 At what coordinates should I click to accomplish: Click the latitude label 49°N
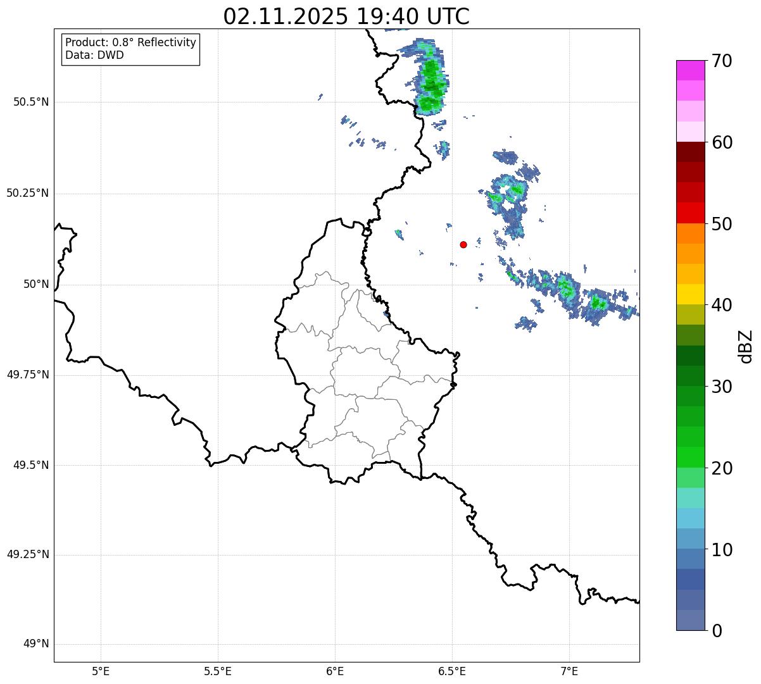(x=36, y=644)
